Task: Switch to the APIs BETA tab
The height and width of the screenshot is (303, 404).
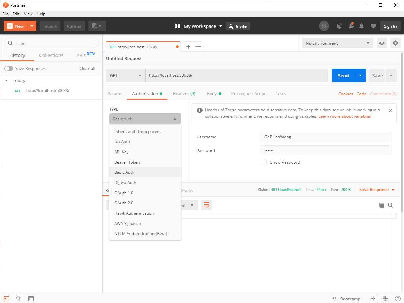Action: point(85,55)
